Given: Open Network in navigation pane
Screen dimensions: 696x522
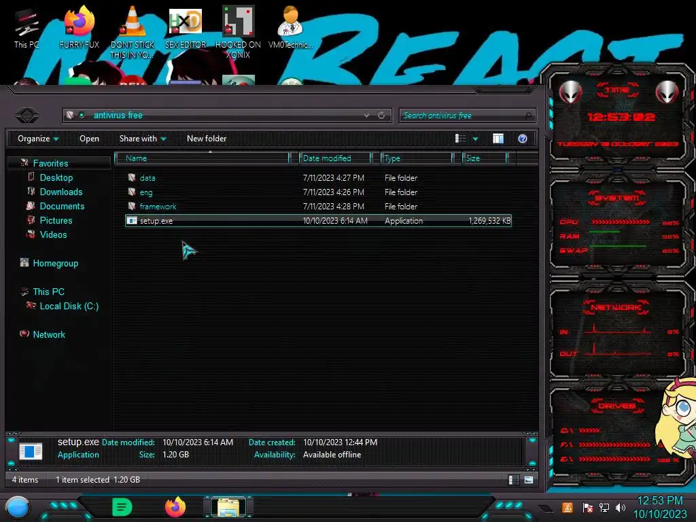Looking at the screenshot, I should tap(49, 334).
